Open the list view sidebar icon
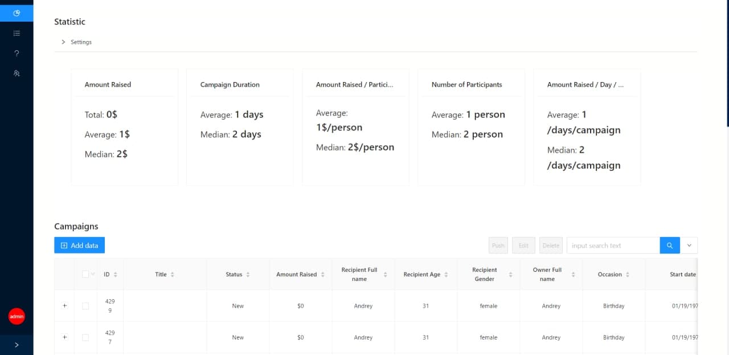This screenshot has width=729, height=355. [x=17, y=34]
